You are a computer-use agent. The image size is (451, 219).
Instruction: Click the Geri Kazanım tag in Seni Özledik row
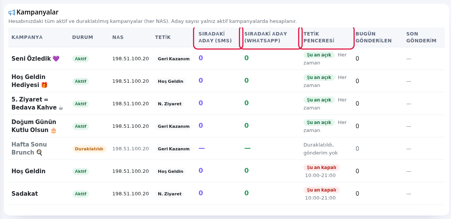point(174,59)
